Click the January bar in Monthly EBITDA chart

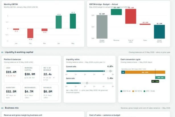pos(16,29)
